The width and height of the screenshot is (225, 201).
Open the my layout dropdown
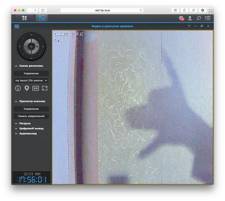pos(31,81)
